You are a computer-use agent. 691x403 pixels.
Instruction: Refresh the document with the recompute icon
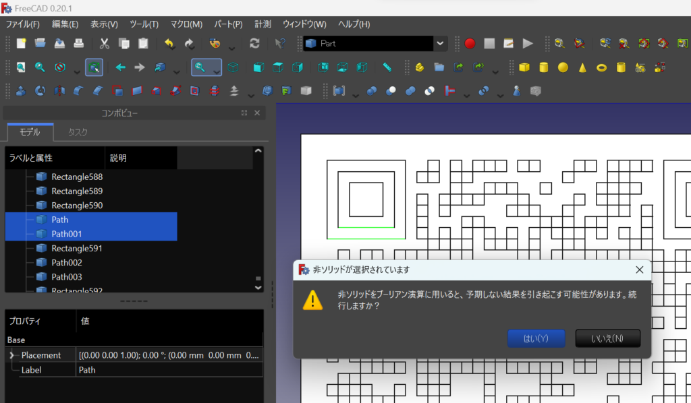pyautogui.click(x=254, y=44)
